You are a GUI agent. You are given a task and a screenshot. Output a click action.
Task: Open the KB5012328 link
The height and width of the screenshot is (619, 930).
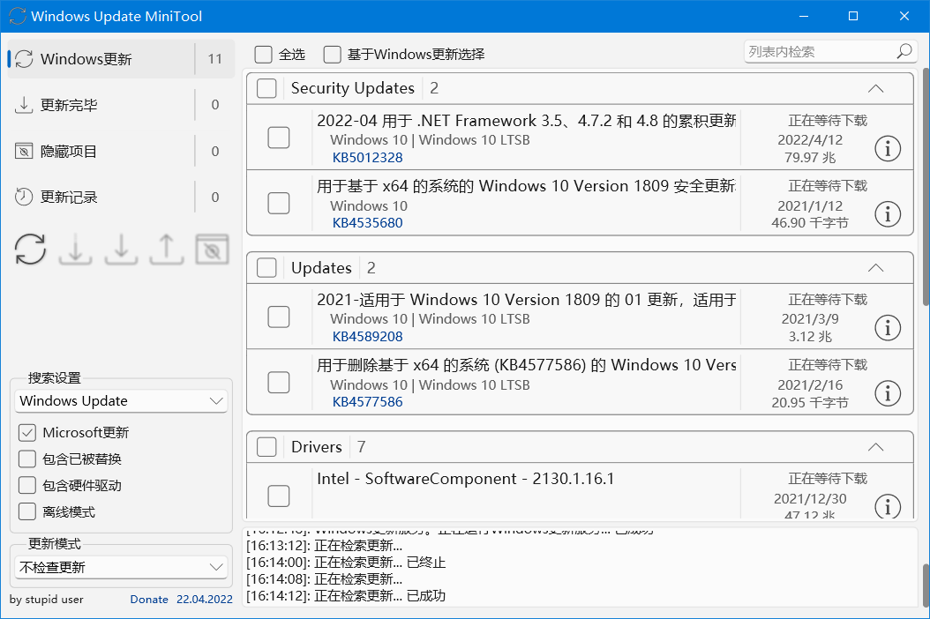coord(367,158)
